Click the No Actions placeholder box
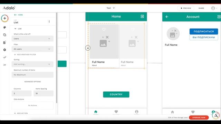 click(x=32, y=105)
